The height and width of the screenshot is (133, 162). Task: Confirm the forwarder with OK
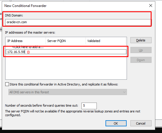click(x=116, y=123)
